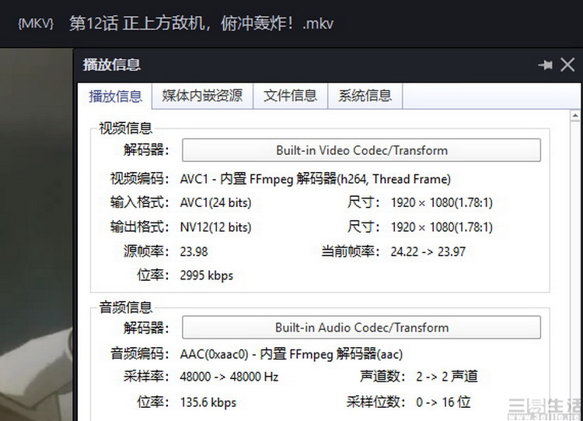Click the 播放信息 window title
This screenshot has height=421, width=583.
click(x=112, y=65)
